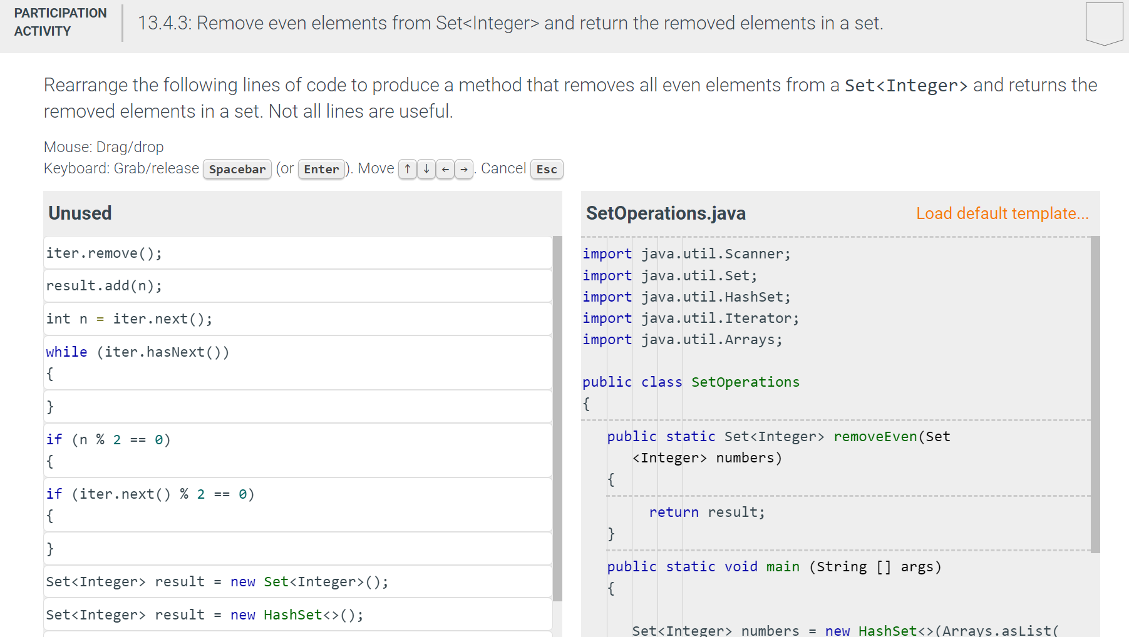Click the down arrow key icon

pyautogui.click(x=426, y=169)
